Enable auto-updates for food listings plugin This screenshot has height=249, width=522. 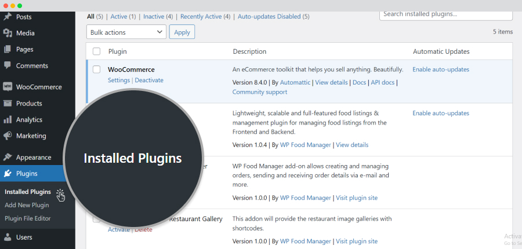(441, 113)
